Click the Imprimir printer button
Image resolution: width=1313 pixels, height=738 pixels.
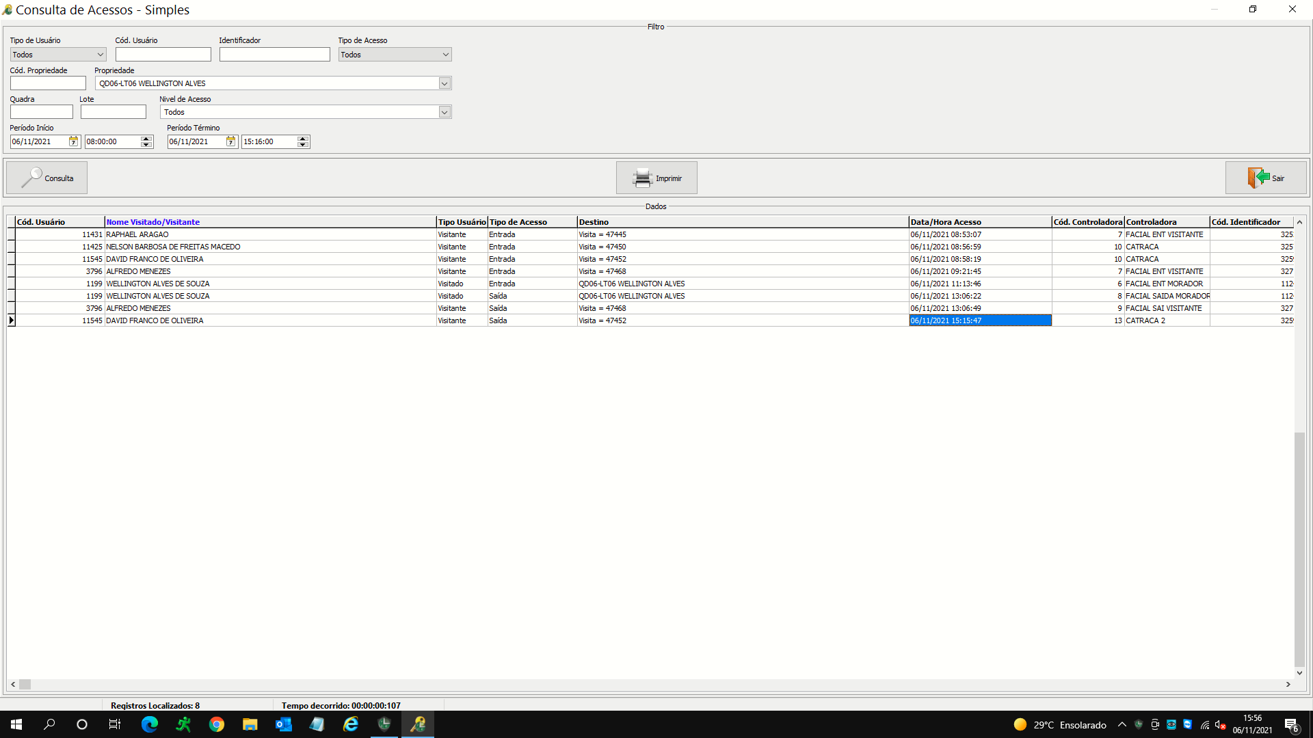[x=656, y=178]
